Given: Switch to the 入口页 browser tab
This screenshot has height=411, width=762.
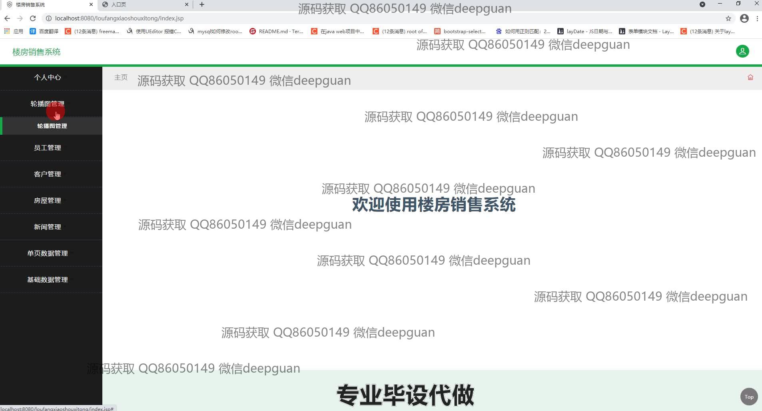Looking at the screenshot, I should click(x=144, y=5).
